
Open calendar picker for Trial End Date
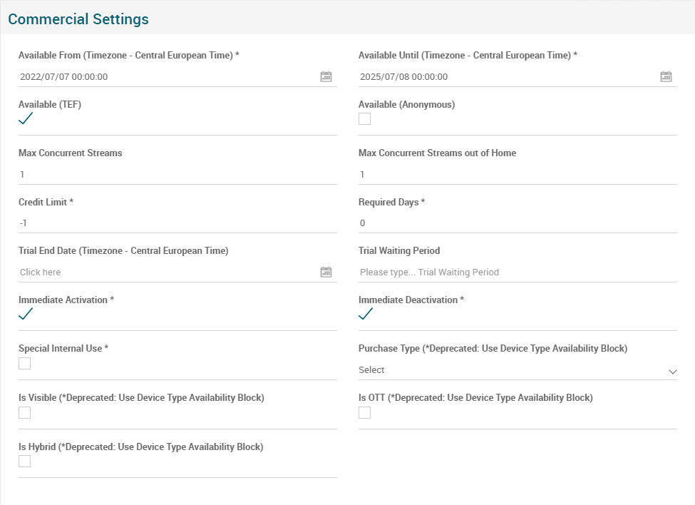click(x=326, y=272)
